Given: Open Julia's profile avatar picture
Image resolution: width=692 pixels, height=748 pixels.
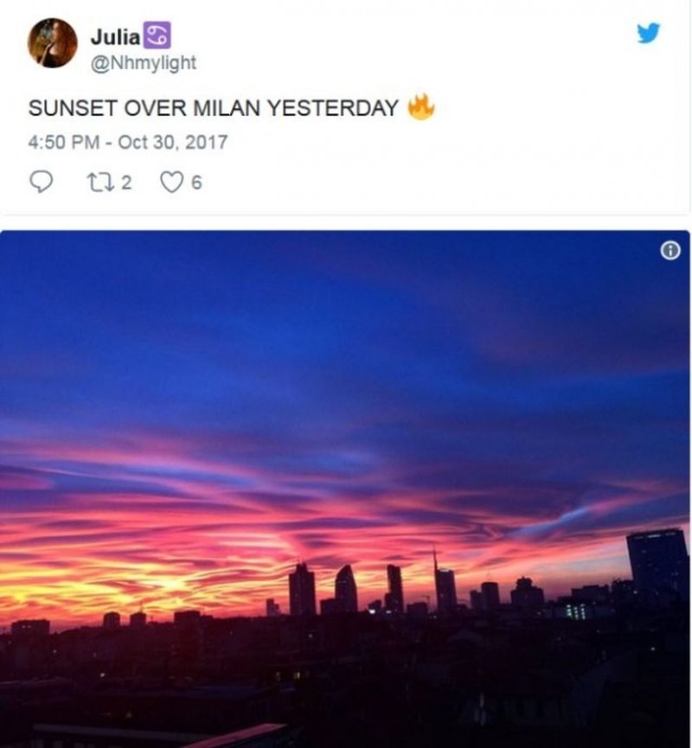Looking at the screenshot, I should pyautogui.click(x=53, y=43).
